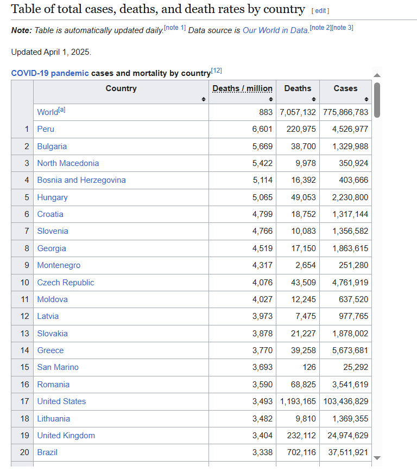Viewport: 417px width, 473px height.
Task: Select Bulgaria cases value 1,329,988
Action: [350, 146]
